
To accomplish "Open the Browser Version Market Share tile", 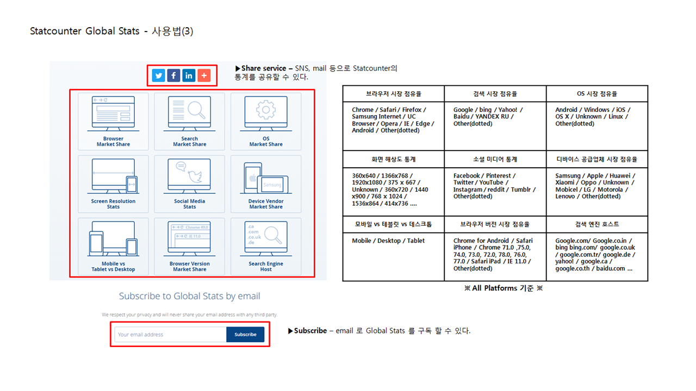I will pyautogui.click(x=189, y=246).
